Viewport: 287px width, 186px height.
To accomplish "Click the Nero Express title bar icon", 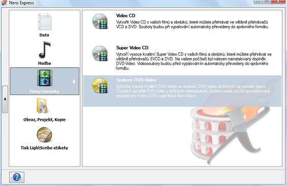I will click(4, 3).
